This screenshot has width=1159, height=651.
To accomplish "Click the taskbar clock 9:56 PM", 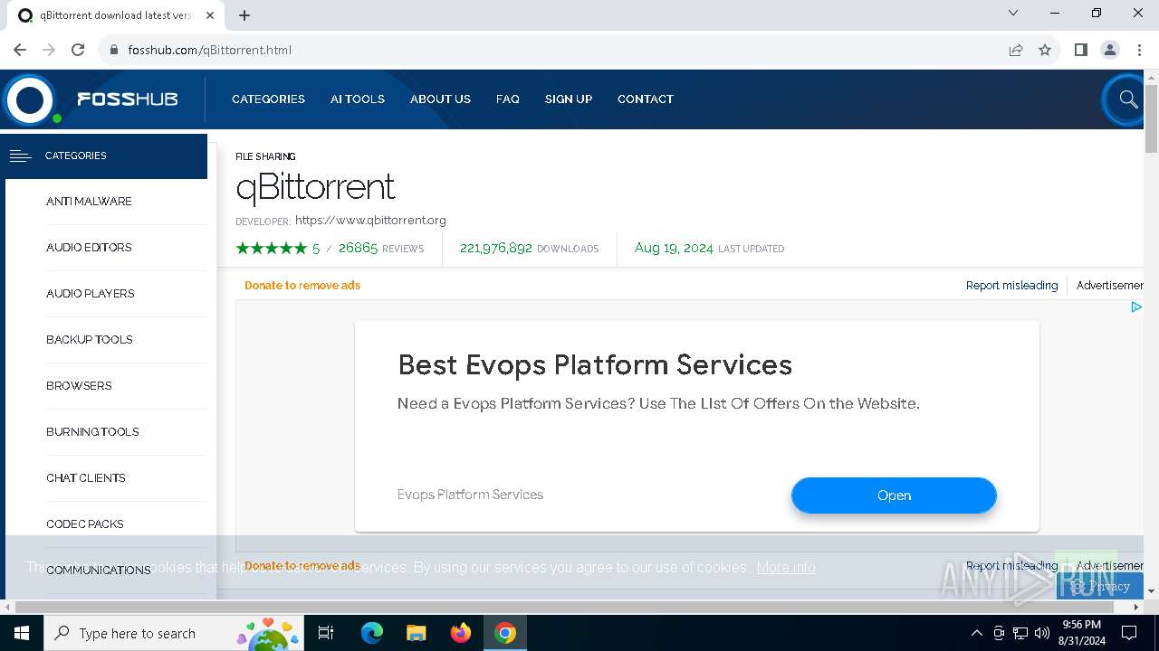I will pos(1081,625).
